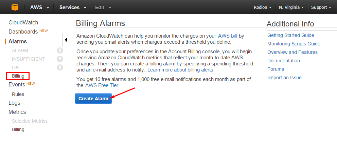This screenshot has height=144, width=337.
Task: Go to Logs in the sidebar
Action: pos(14,103)
